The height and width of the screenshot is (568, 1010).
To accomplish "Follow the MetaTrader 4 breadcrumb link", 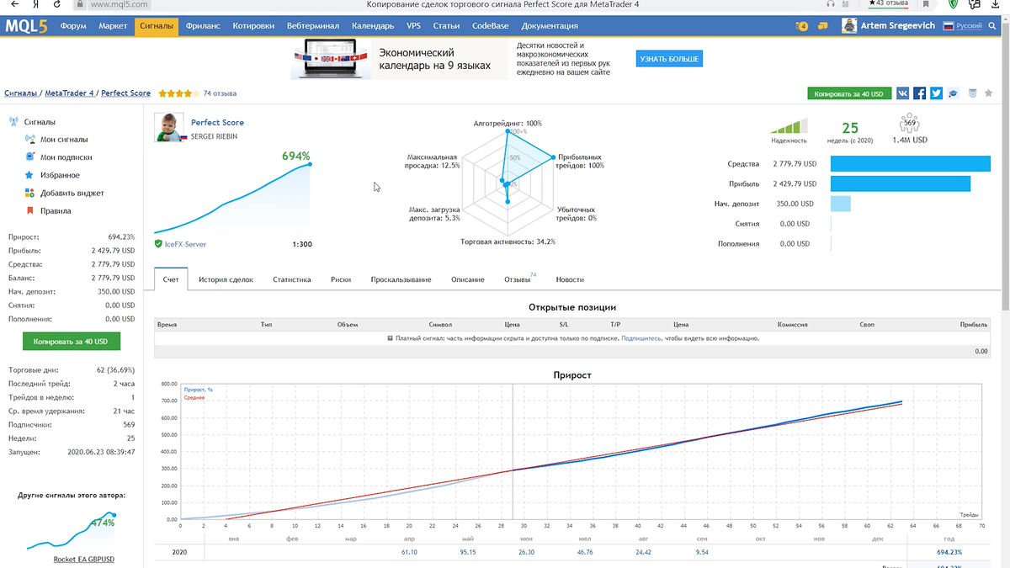I will [70, 93].
